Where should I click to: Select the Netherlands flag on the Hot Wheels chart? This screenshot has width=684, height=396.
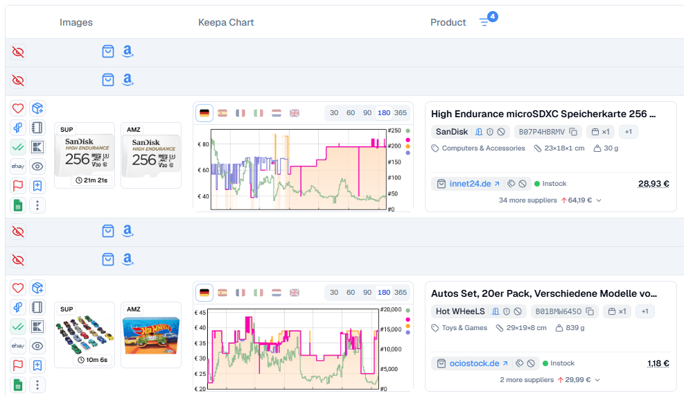(x=277, y=293)
